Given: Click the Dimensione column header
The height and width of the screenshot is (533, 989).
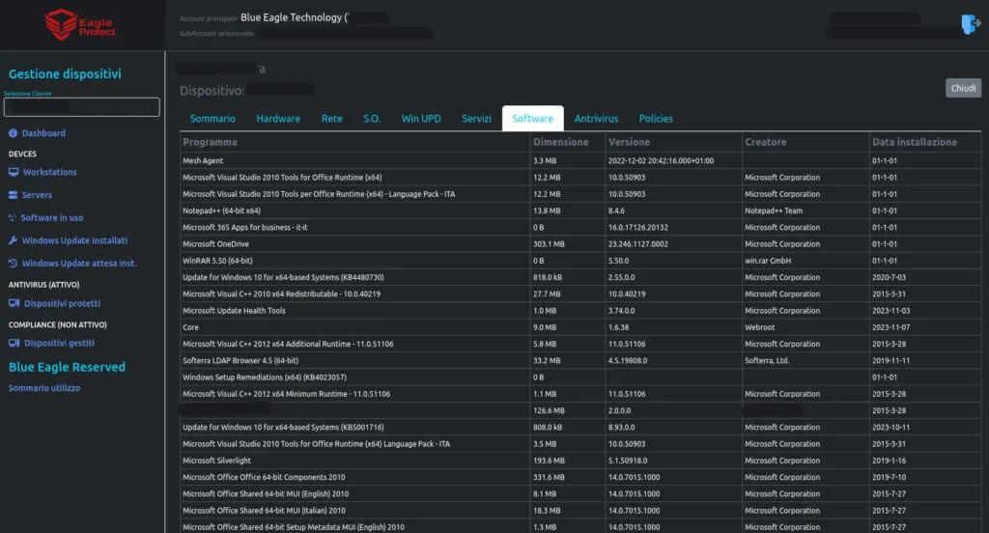Looking at the screenshot, I should pos(568,142).
